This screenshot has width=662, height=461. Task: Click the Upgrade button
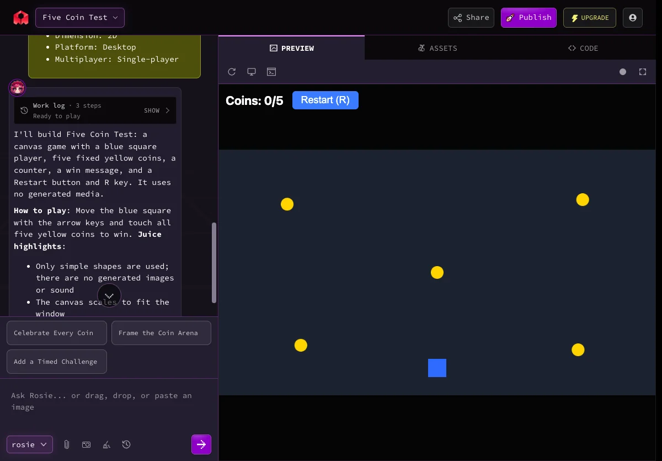click(590, 18)
